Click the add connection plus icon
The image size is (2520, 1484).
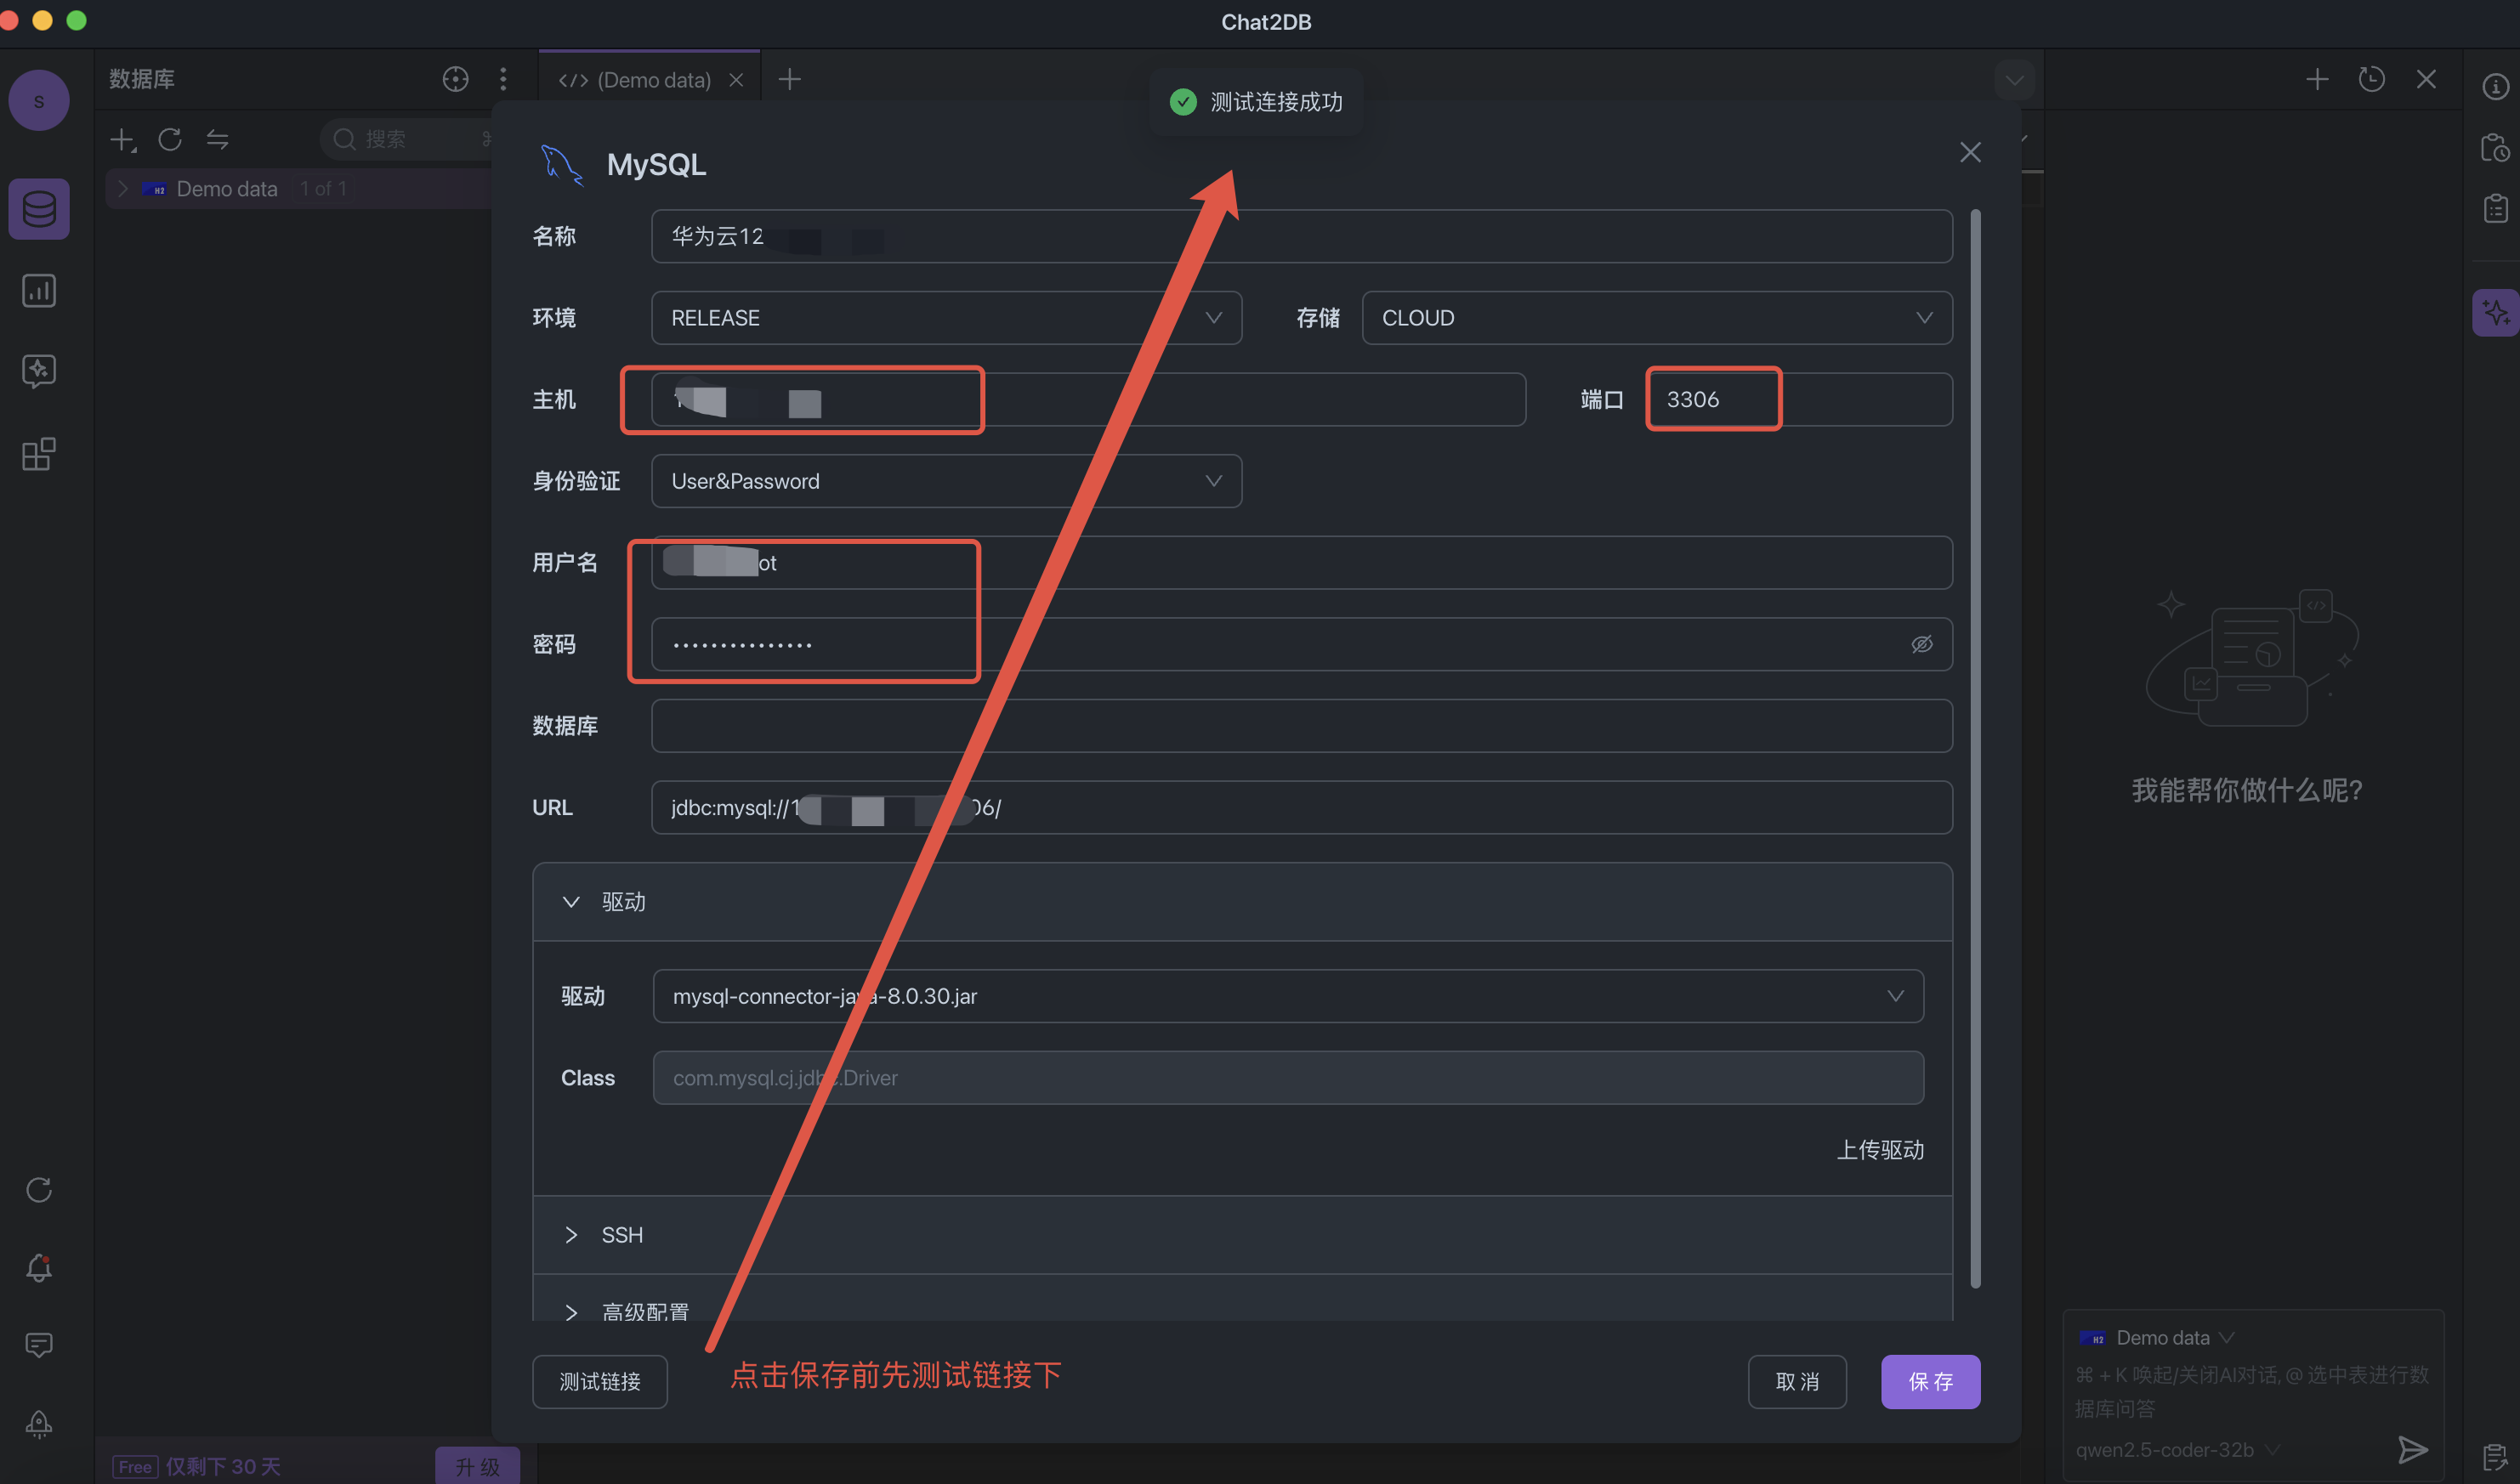122,139
